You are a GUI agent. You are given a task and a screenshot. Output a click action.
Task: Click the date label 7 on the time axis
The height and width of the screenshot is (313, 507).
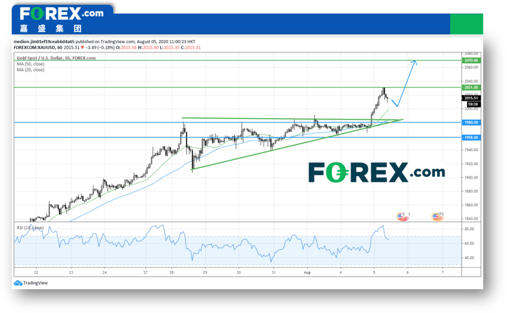click(443, 273)
